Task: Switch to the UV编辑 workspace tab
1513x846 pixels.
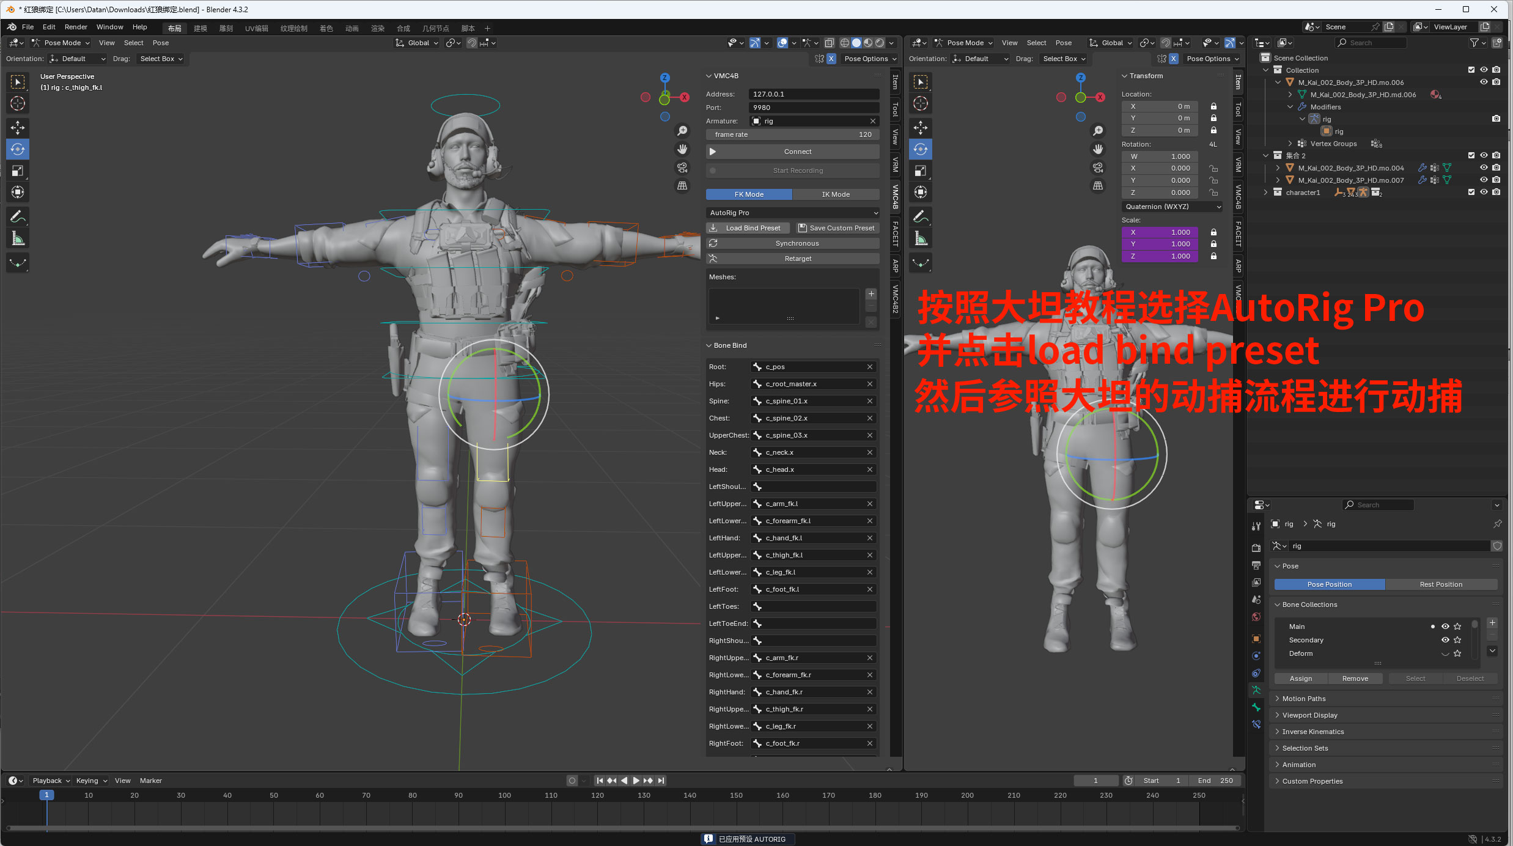Action: point(256,28)
